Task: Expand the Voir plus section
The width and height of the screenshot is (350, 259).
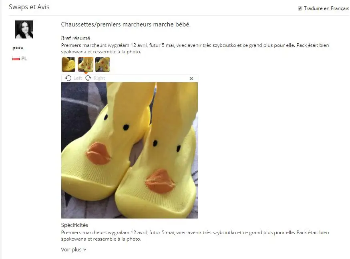Action: [73, 250]
